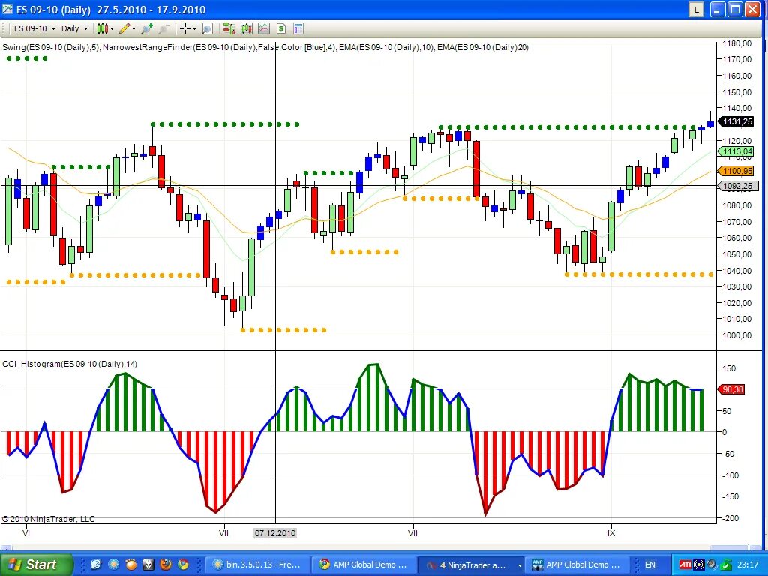The width and height of the screenshot is (768, 576).
Task: Click the CCI_Histogram(ES 09-10 (Daily),14) label
Action: click(x=70, y=364)
